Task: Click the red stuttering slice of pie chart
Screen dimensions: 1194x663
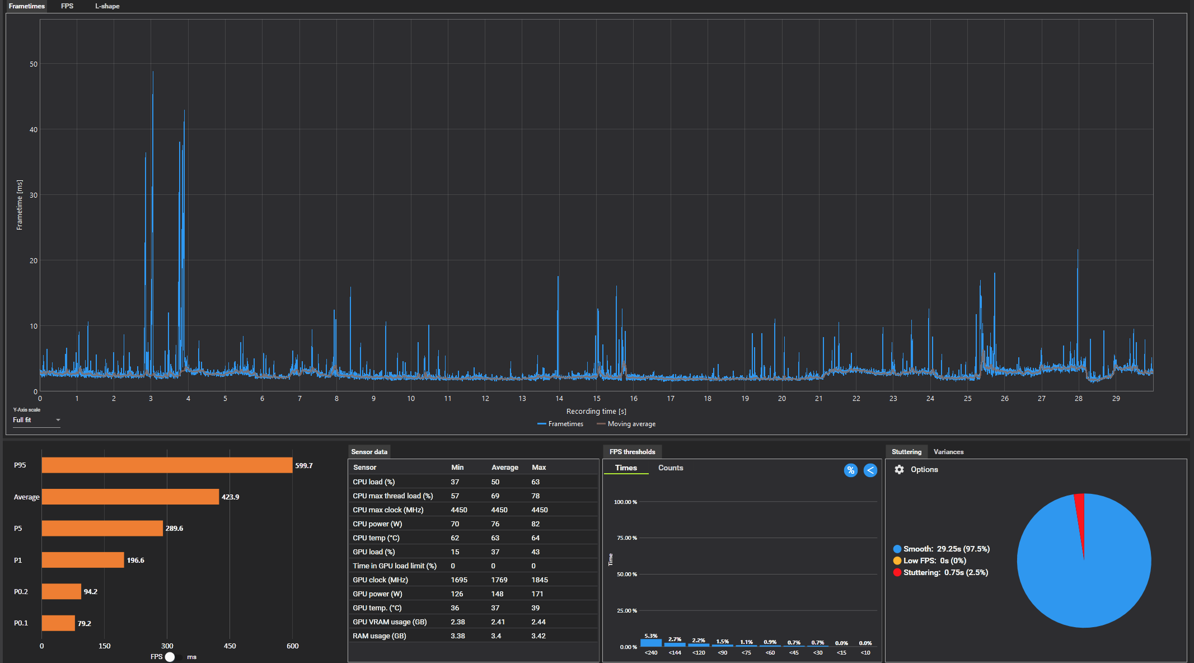Action: tap(1080, 512)
